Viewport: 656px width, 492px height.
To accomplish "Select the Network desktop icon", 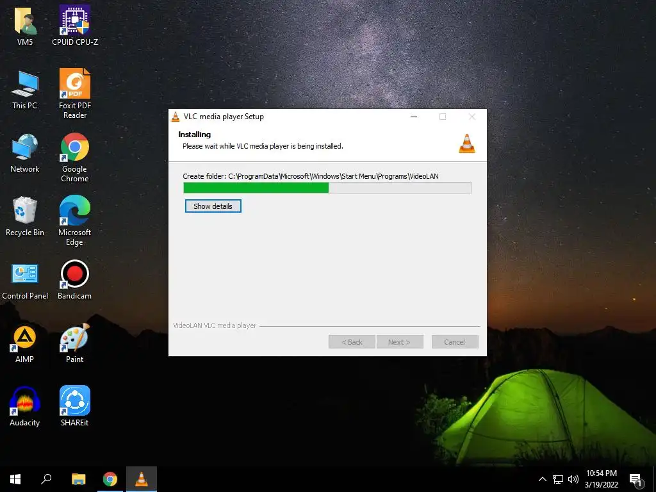I will tap(25, 152).
